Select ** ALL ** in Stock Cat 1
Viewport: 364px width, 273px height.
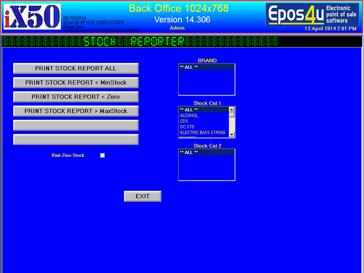[x=204, y=110]
